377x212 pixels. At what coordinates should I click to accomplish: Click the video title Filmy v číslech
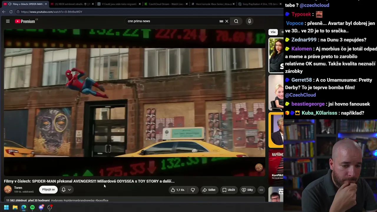click(x=89, y=181)
